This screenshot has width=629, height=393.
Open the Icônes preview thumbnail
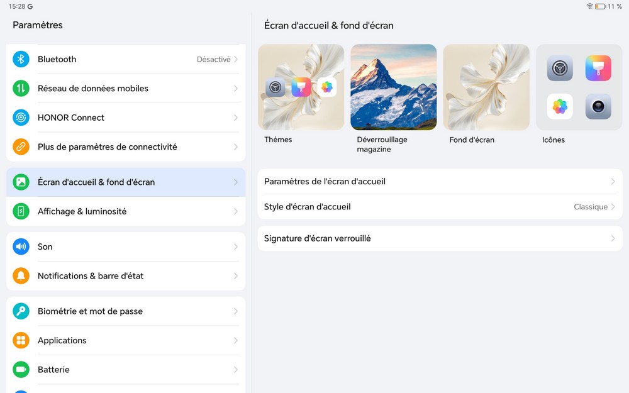(x=579, y=87)
